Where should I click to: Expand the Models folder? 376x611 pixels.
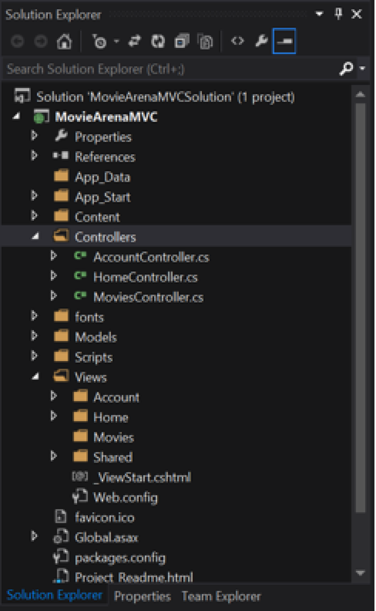(x=34, y=336)
